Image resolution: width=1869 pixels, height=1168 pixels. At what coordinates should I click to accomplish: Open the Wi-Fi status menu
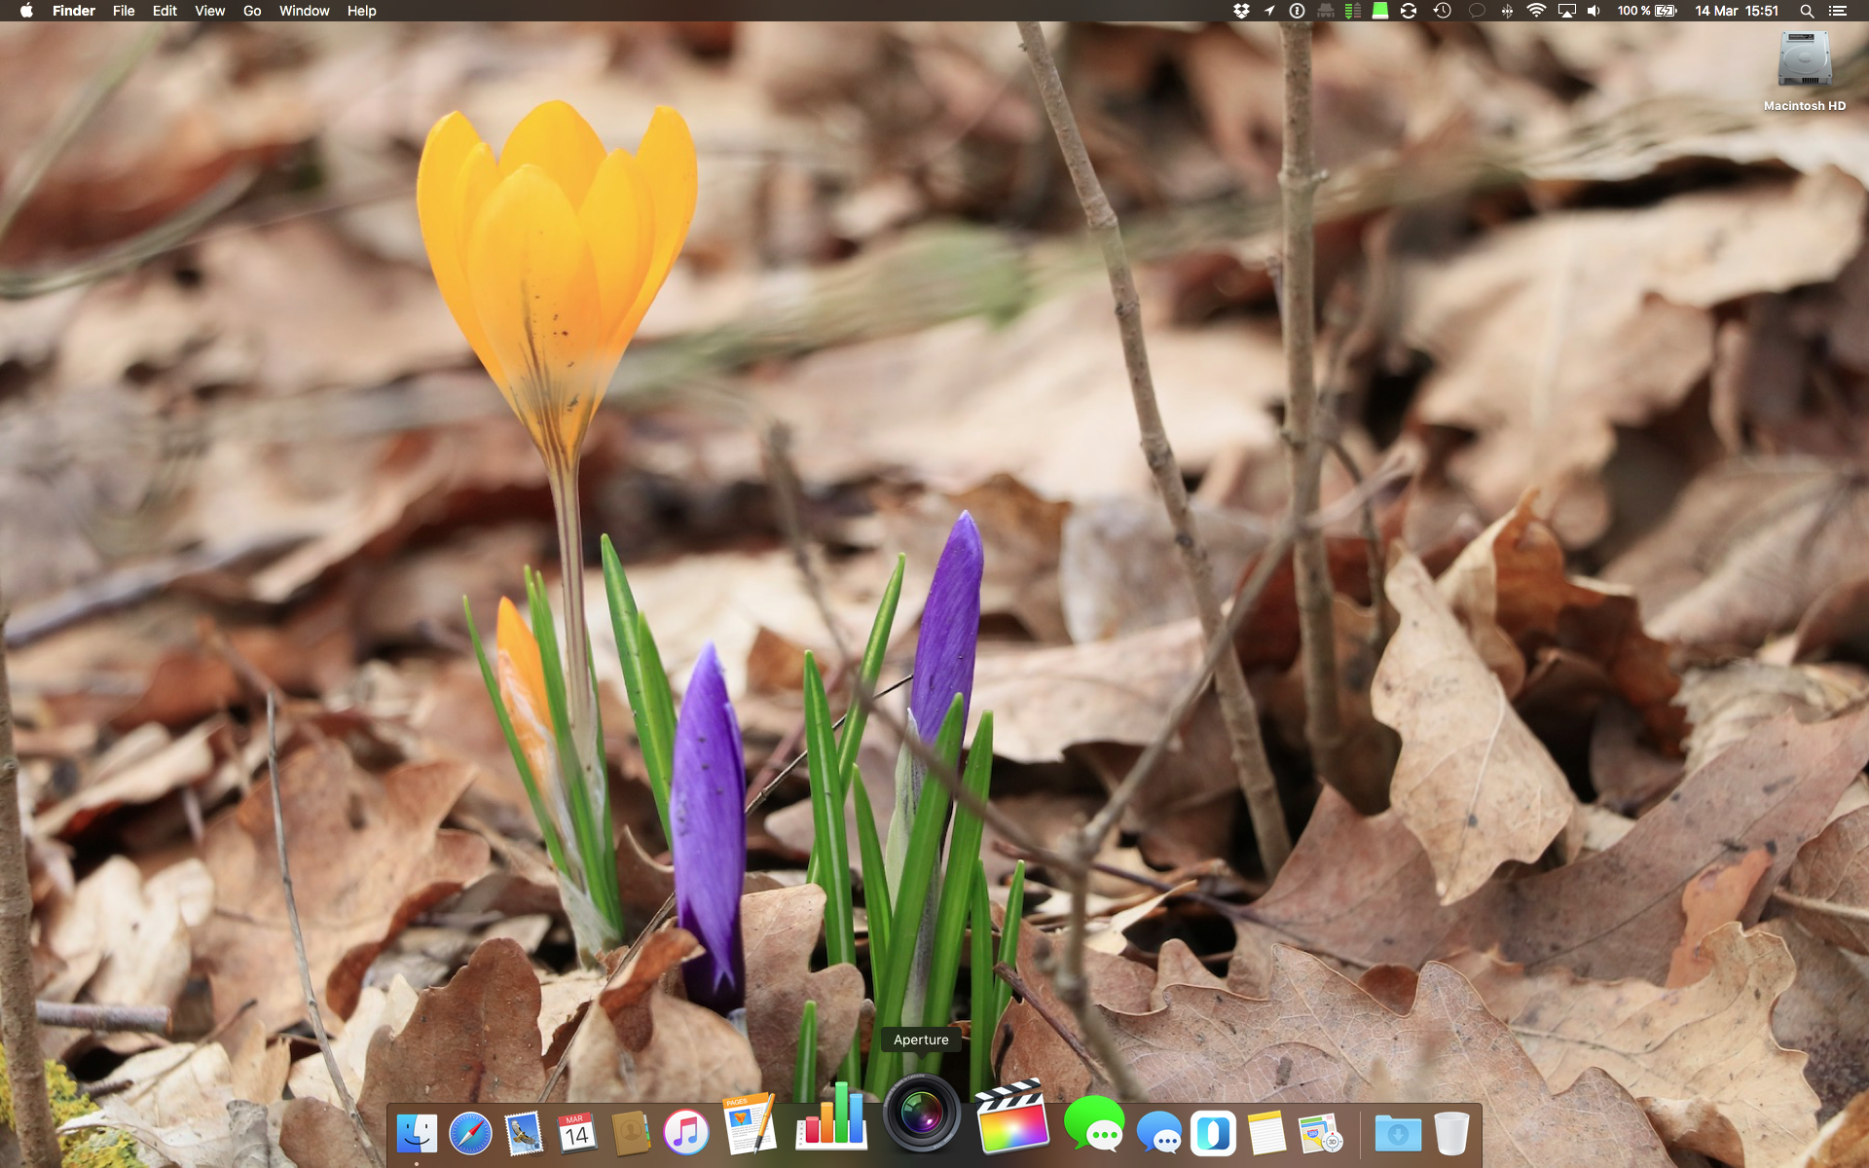point(1536,11)
